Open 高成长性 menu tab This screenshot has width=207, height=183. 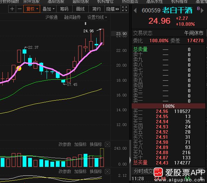[x=155, y=1]
